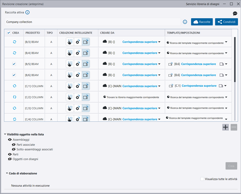This screenshot has height=194, width=241.
Task: Enable Visualizza tutte le attività checkbox
Action: pyautogui.click(x=202, y=179)
